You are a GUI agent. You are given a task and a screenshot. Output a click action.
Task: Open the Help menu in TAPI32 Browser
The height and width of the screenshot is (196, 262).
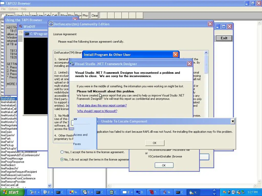point(24,9)
